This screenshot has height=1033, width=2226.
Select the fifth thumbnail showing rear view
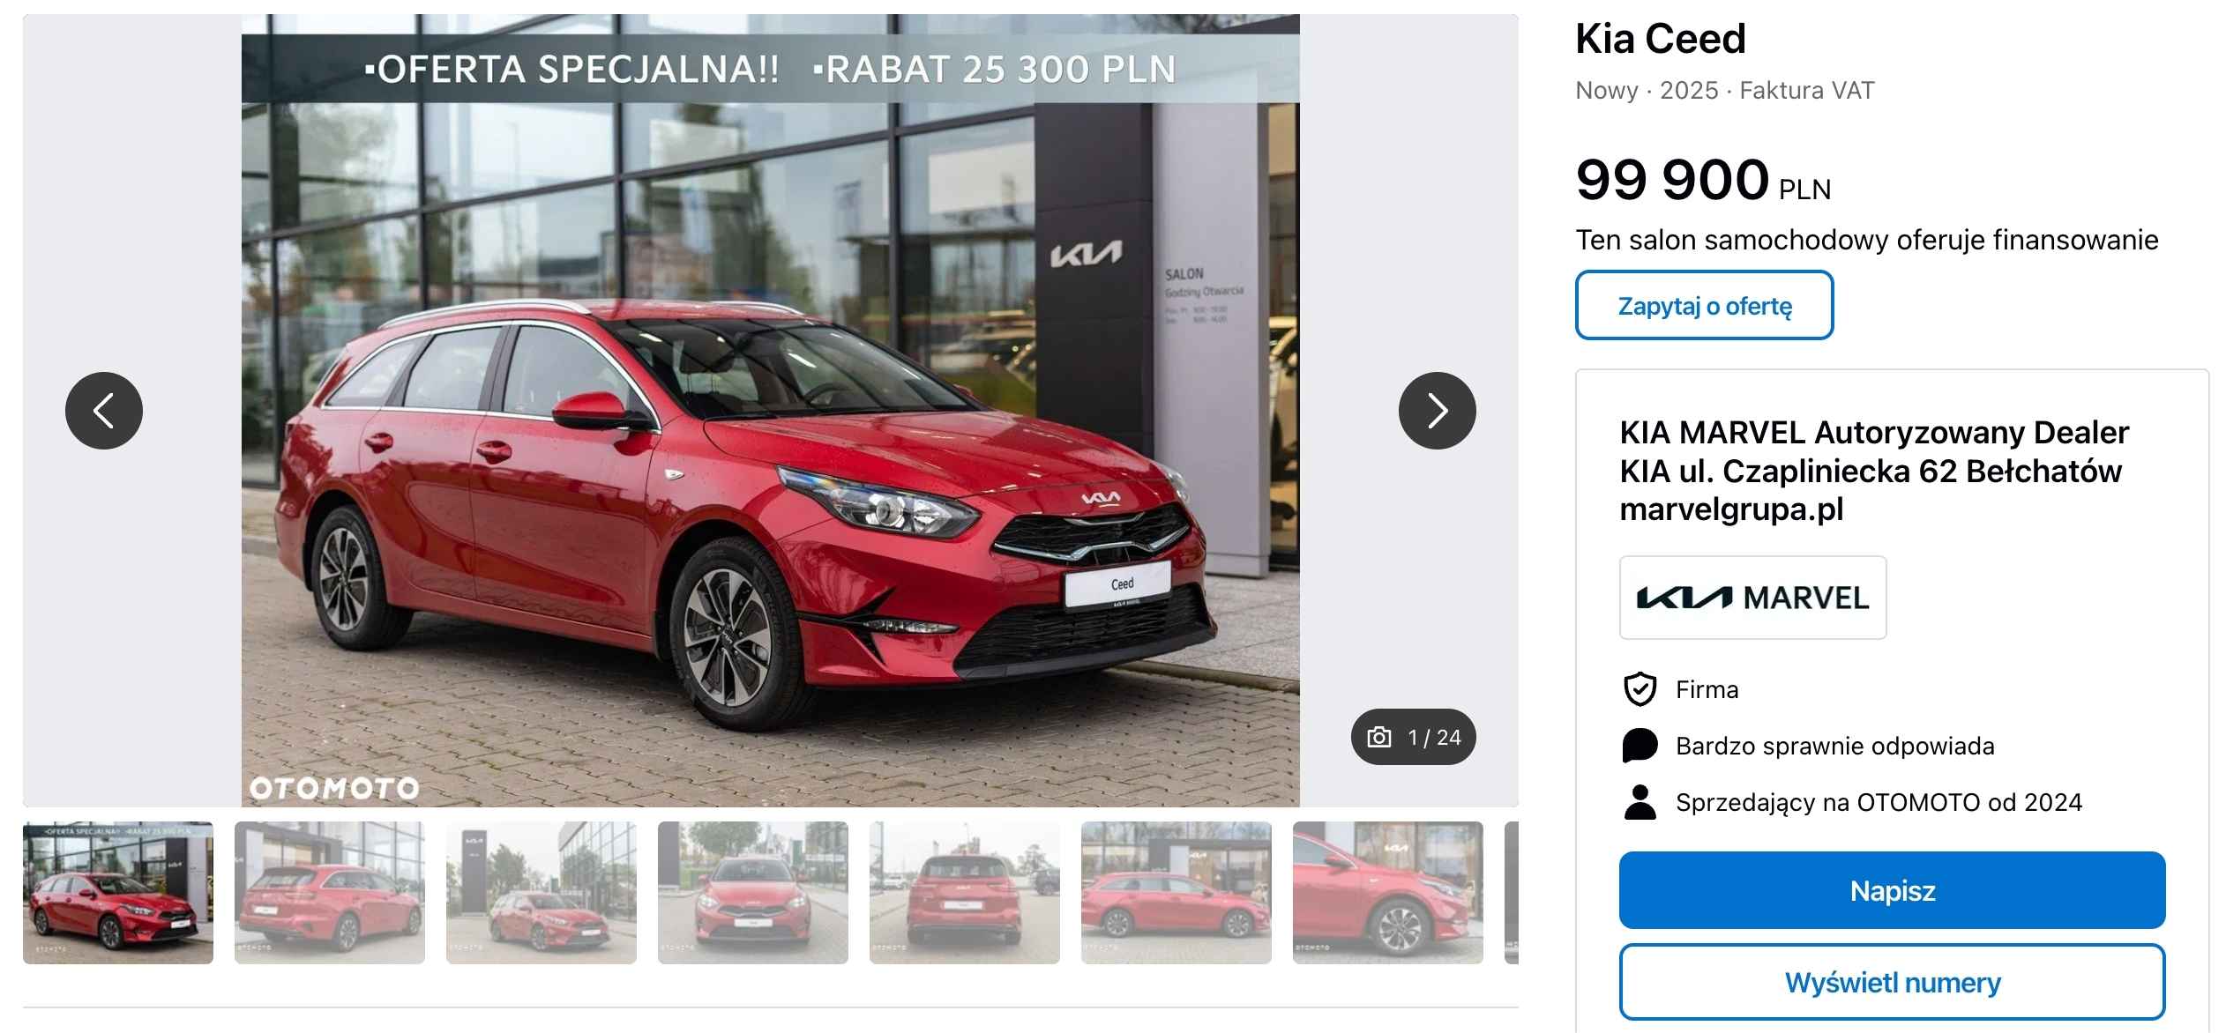(x=965, y=893)
